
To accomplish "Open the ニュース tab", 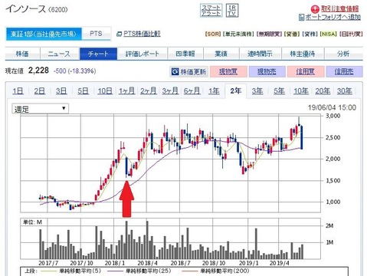I will coord(60,54).
